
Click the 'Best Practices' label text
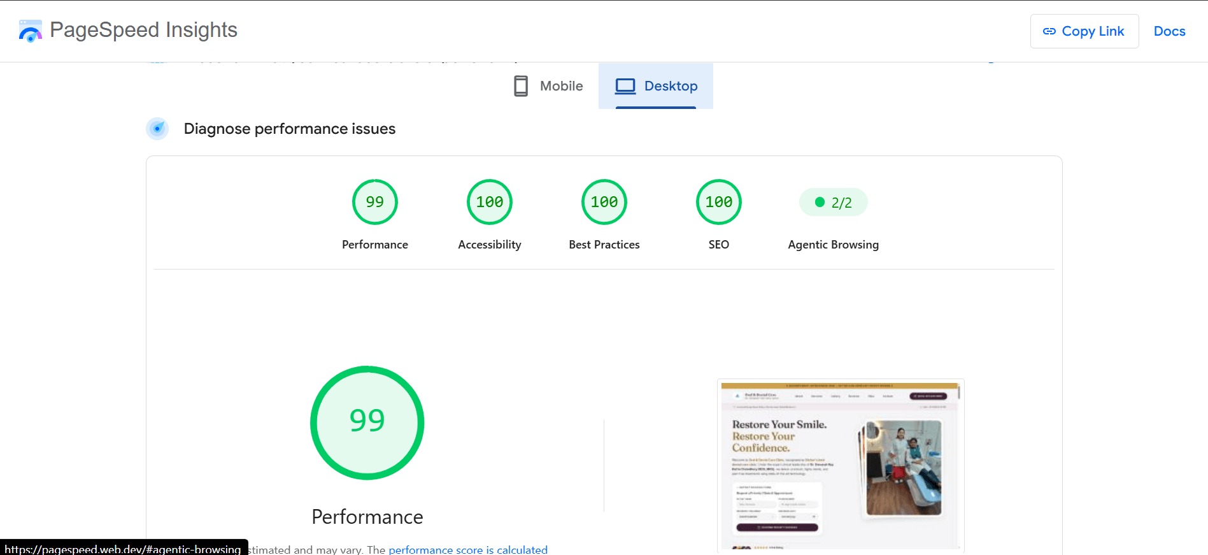pos(604,245)
